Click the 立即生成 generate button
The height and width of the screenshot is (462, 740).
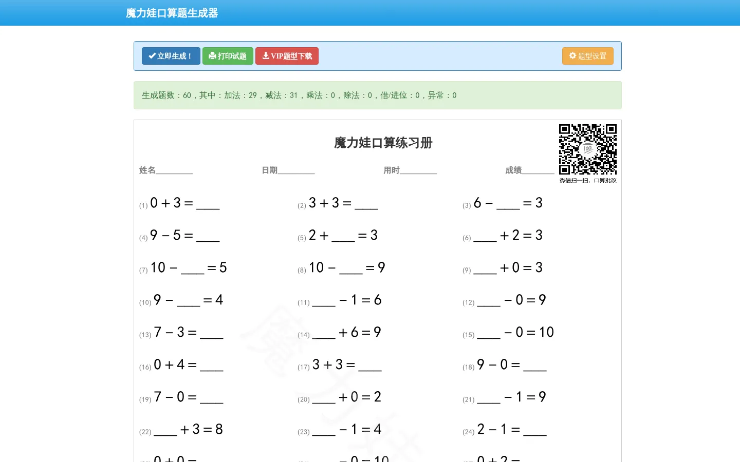[x=171, y=56]
